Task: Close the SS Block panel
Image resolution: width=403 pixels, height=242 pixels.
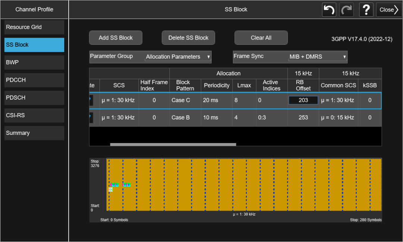Action: pyautogui.click(x=389, y=10)
